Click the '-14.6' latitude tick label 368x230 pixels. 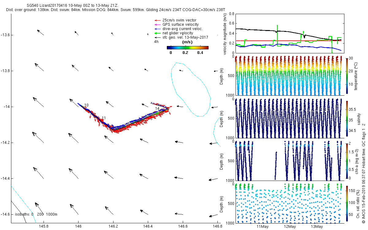[x=5, y=214]
